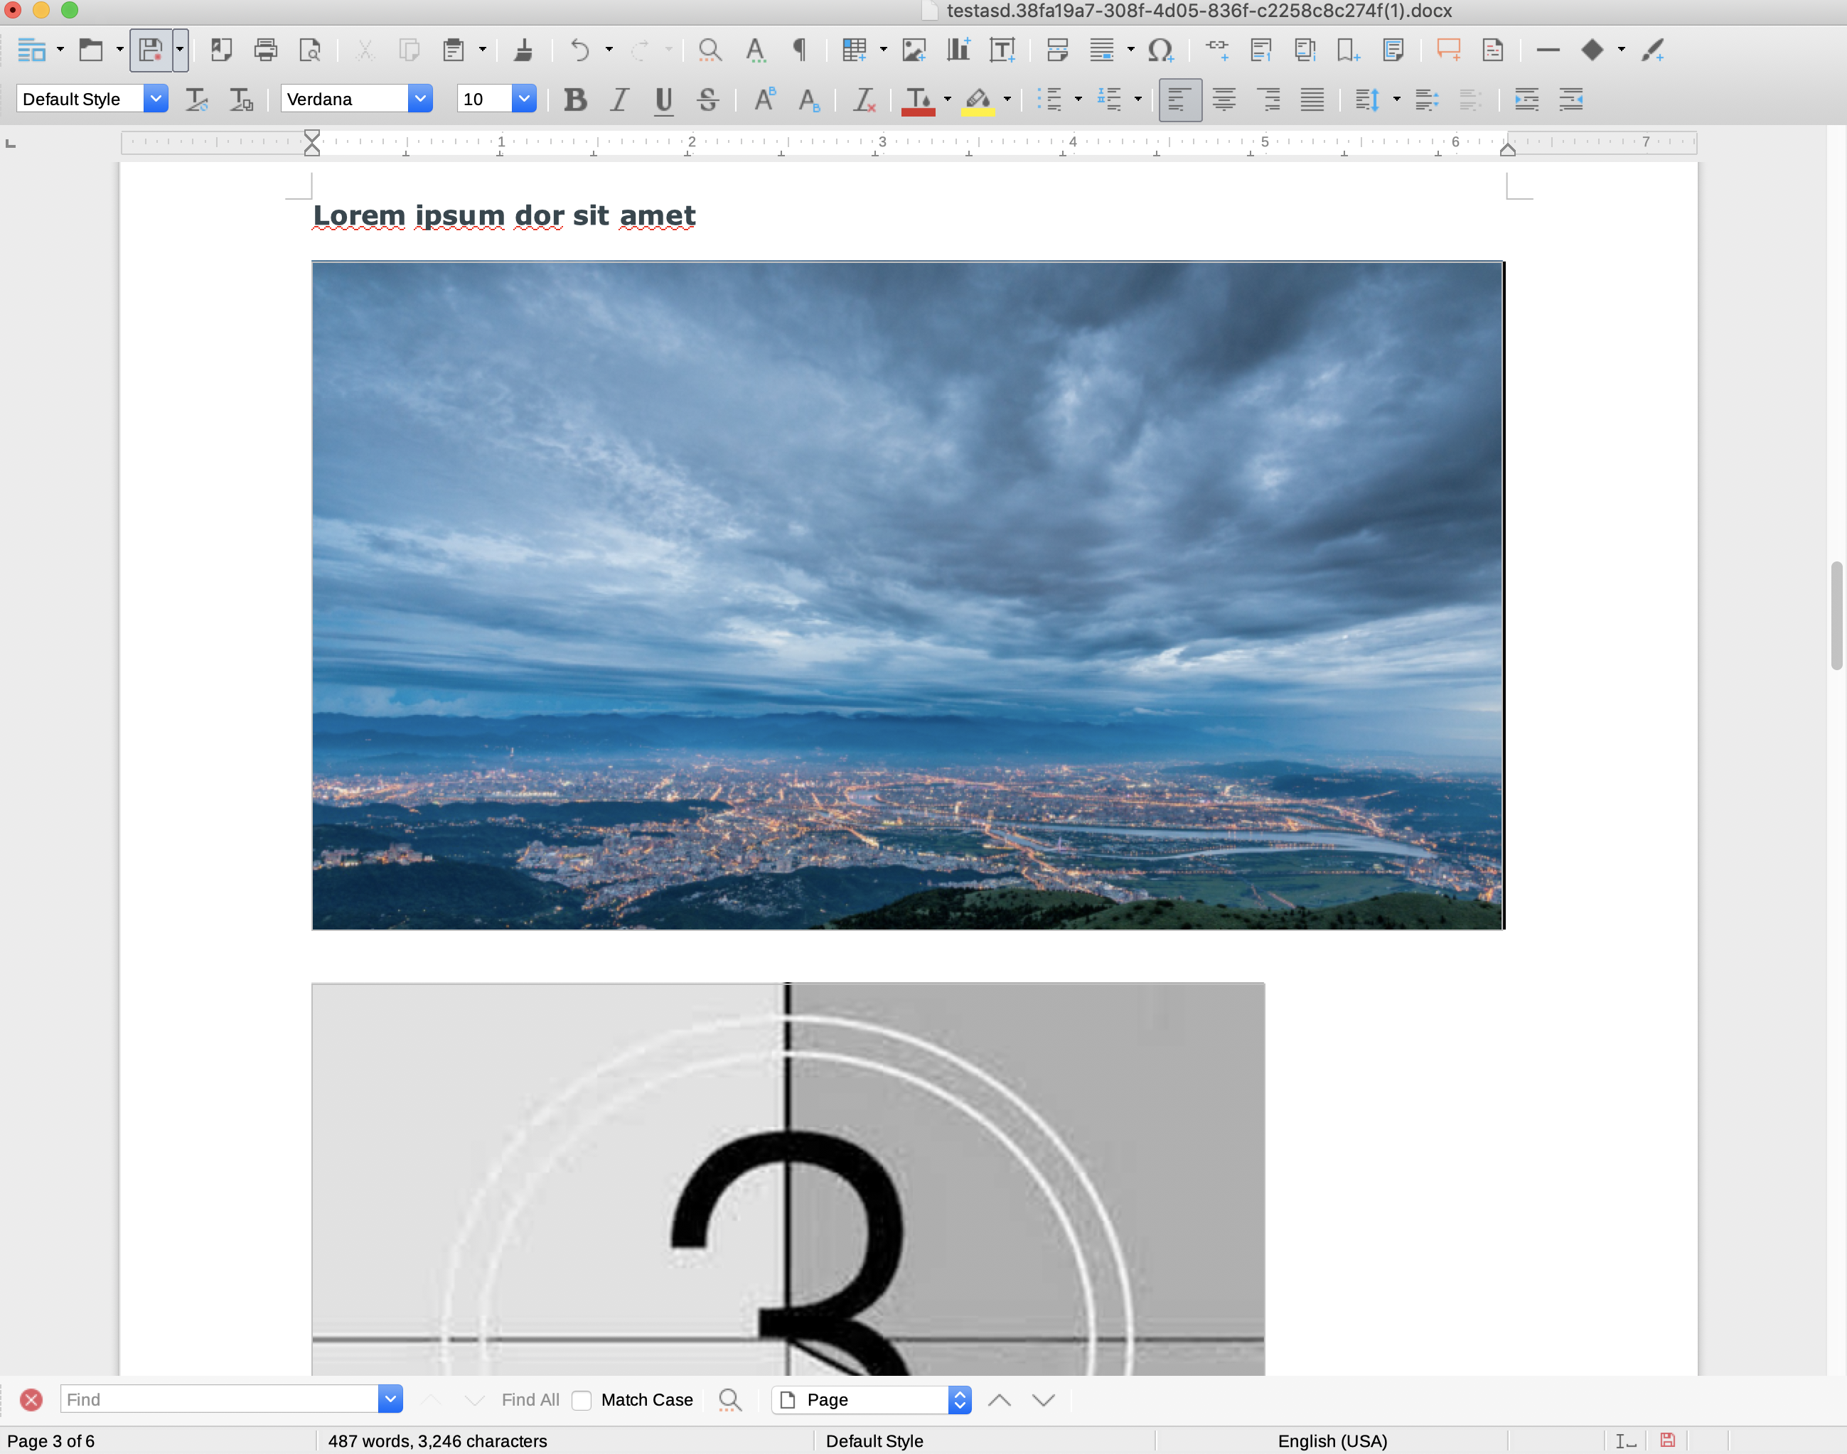Insert a hyperlink

tap(1218, 50)
